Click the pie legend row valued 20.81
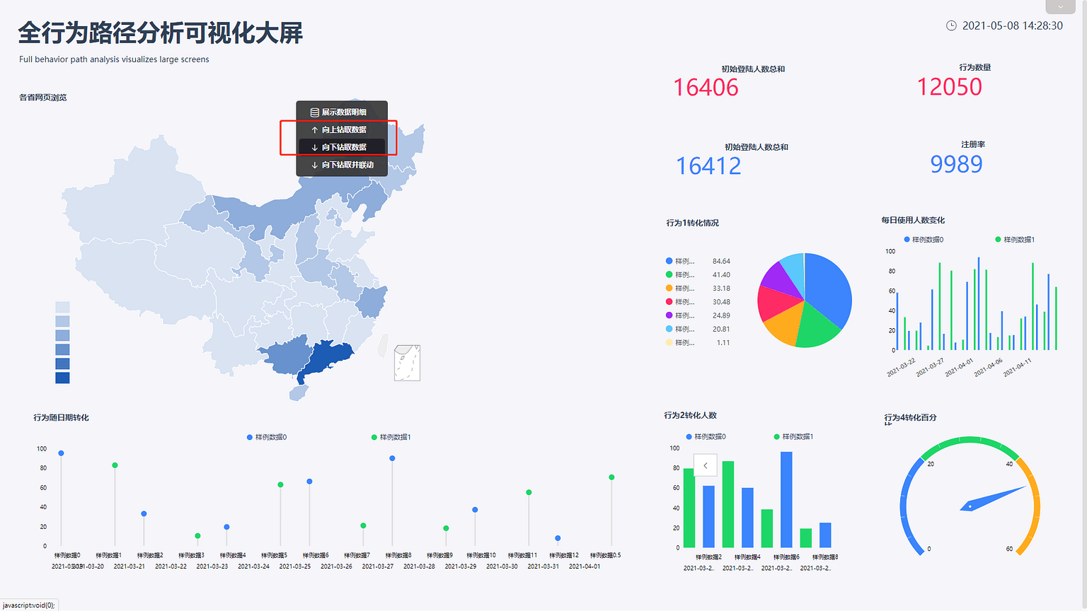 698,329
